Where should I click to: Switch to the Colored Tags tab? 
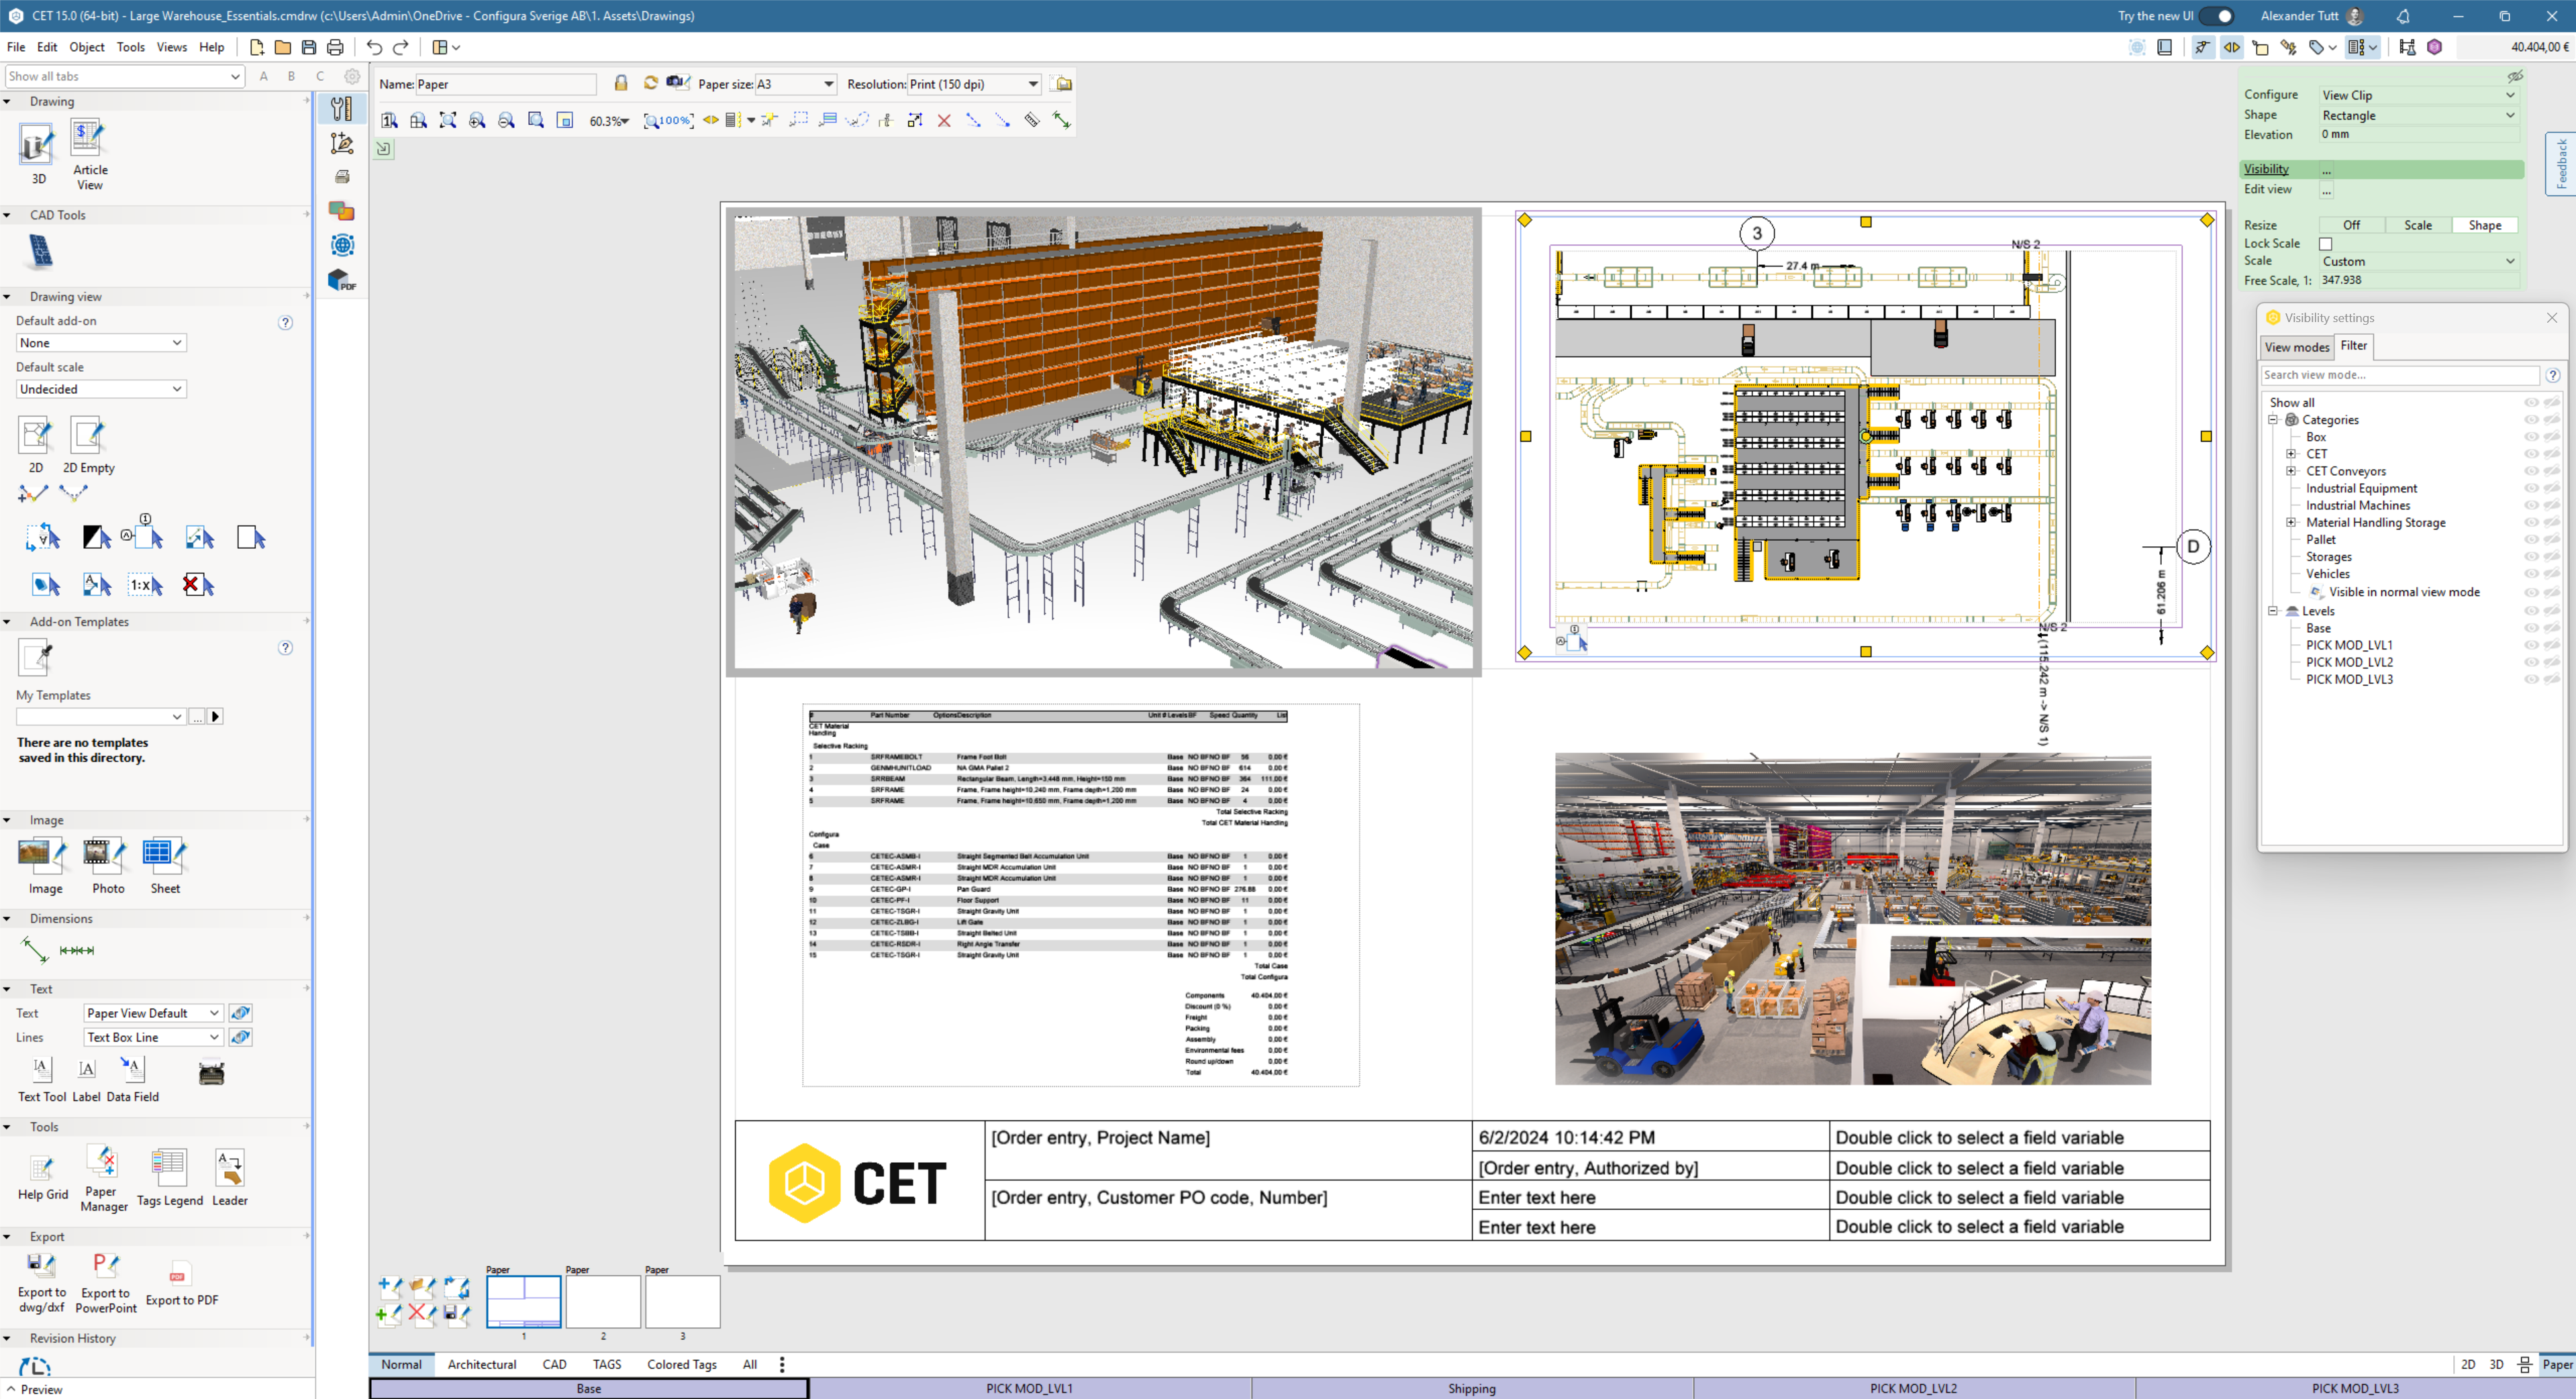pos(681,1364)
